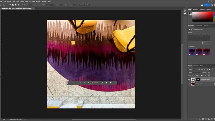Select the Add to Selection mode icon
Screen dimensions: 215x121
pos(13,5)
